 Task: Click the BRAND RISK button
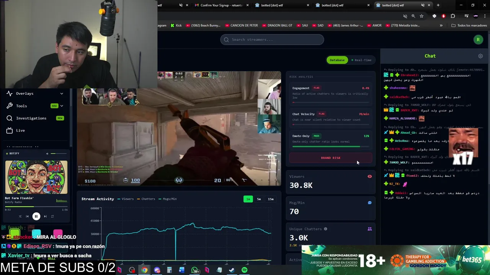point(330,158)
